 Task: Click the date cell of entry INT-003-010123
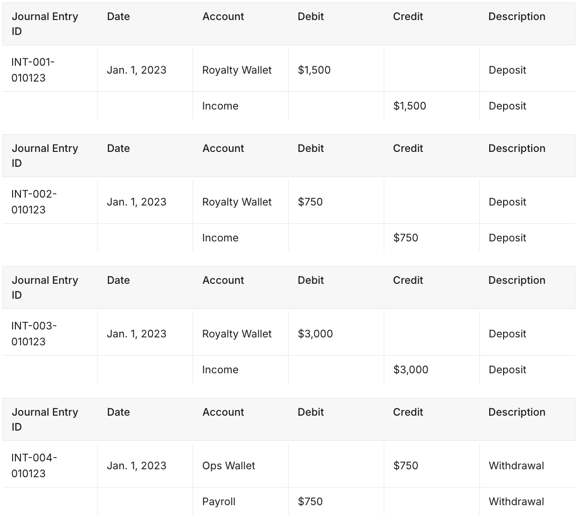point(137,334)
